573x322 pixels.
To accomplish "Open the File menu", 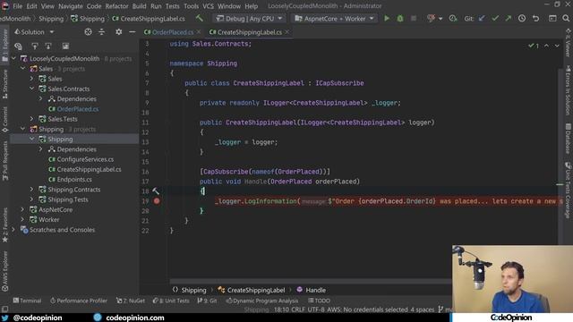I will click(18, 6).
